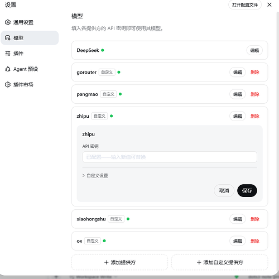279x279 pixels.
Task: Click the xiaohongshu provider name
Action: 91,219
